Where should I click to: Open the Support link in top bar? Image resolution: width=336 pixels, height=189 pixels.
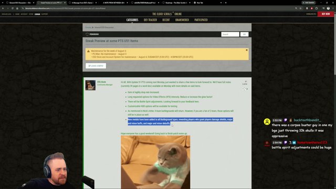pos(45,14)
